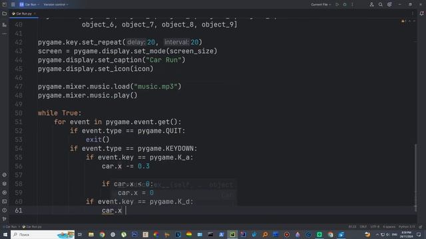Toggle read-only lock icon in status bar
The width and height of the screenshot is (426, 239).
coord(421,226)
